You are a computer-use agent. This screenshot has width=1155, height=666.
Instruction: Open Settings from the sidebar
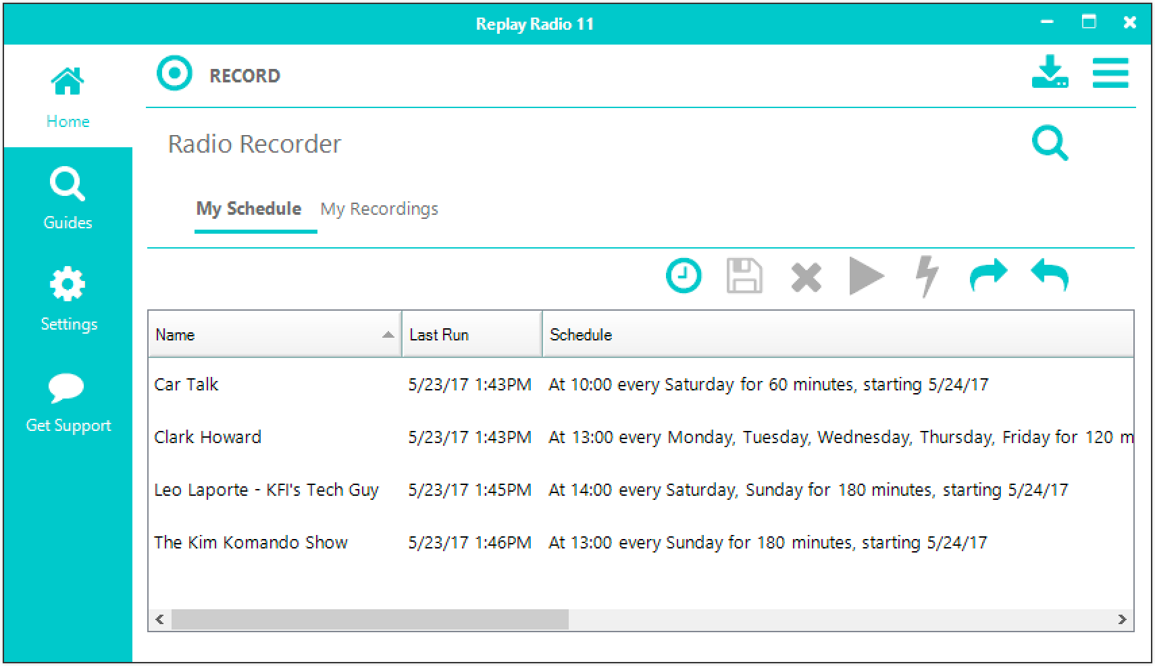coord(68,297)
